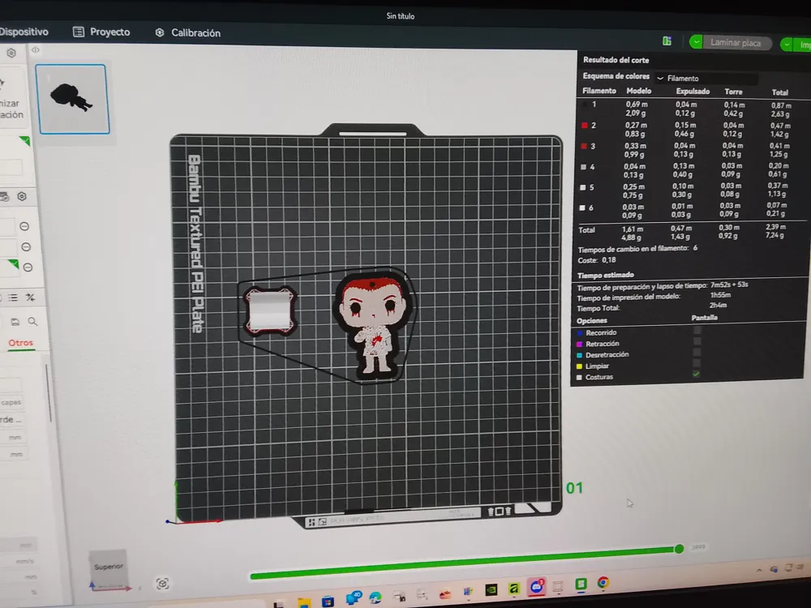
Task: Save the process preset with the disk icon
Action: click(x=15, y=322)
